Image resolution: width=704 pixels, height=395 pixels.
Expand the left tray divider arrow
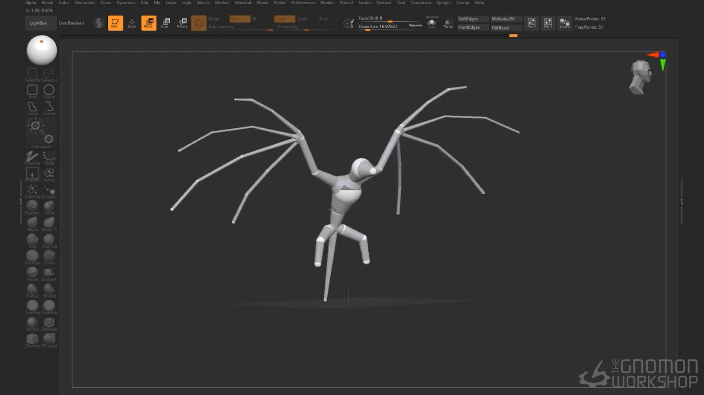point(21,202)
